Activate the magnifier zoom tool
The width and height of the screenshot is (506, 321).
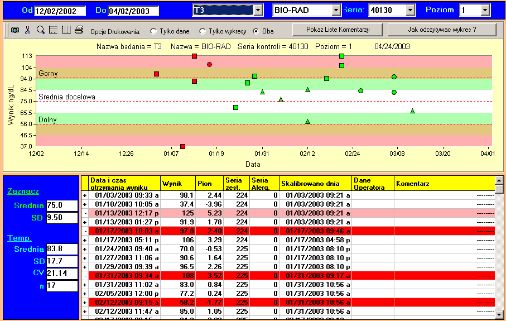click(41, 30)
